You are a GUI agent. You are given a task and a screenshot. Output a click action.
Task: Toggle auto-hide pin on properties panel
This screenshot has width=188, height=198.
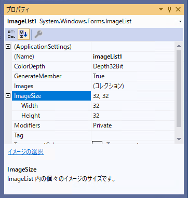169,9
